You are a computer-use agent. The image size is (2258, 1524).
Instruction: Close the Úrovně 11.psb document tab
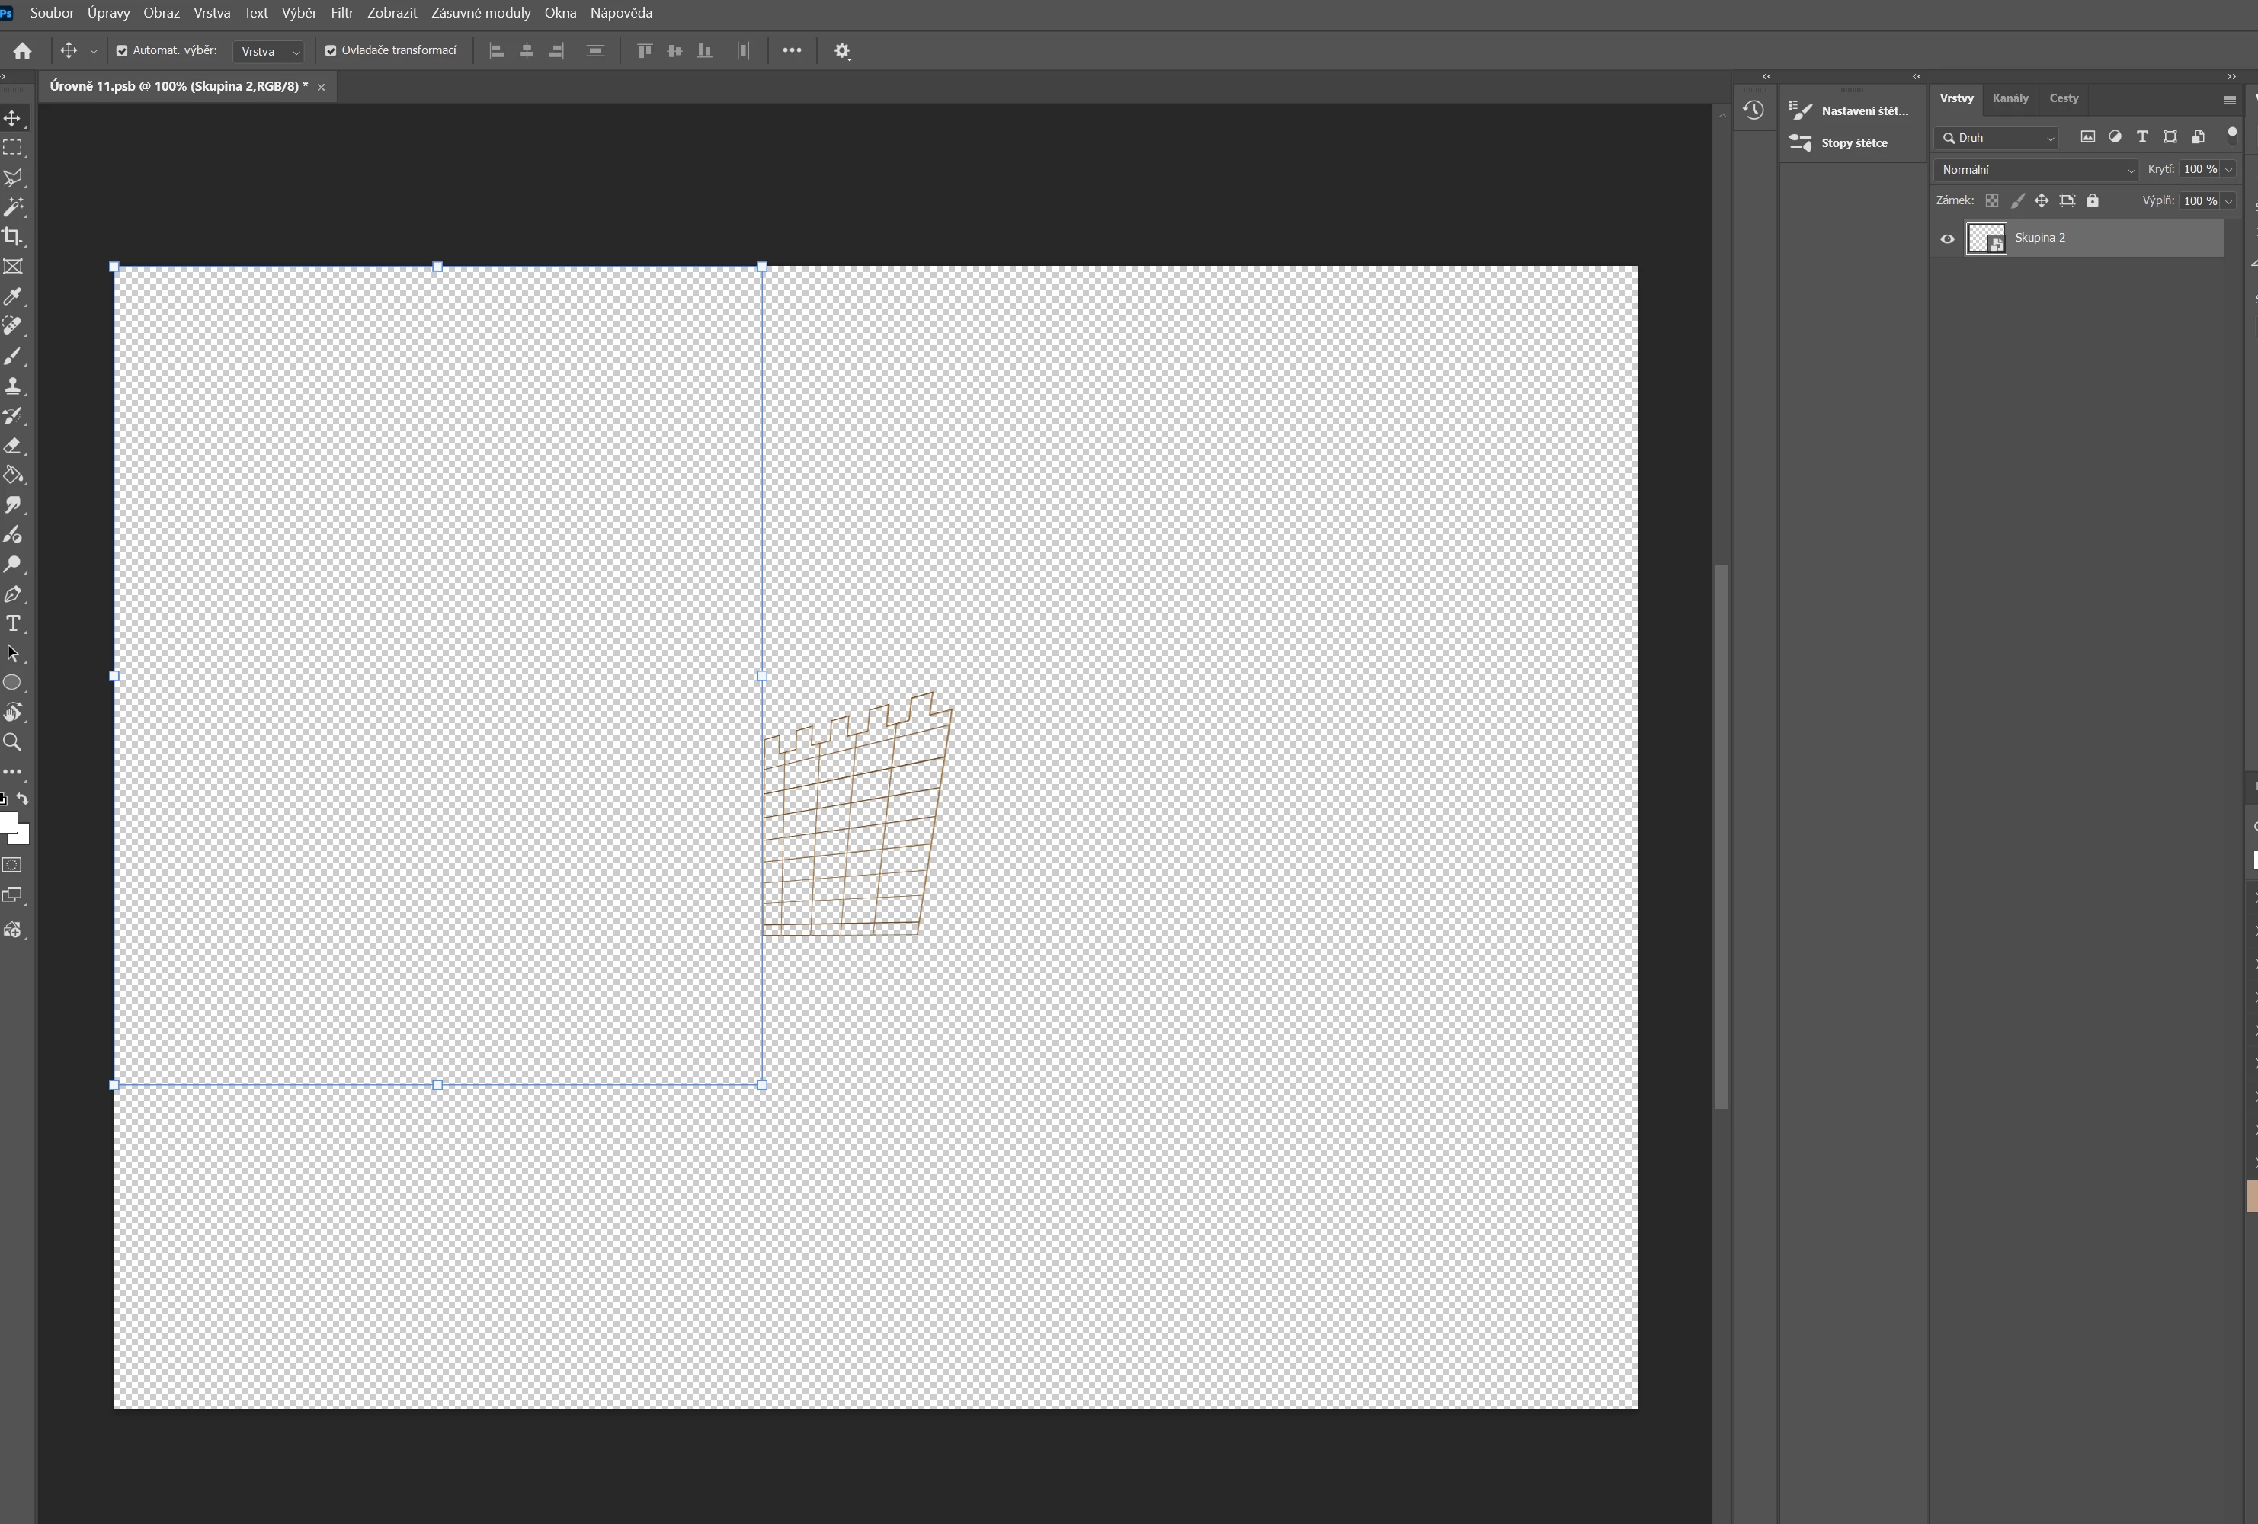321,88
